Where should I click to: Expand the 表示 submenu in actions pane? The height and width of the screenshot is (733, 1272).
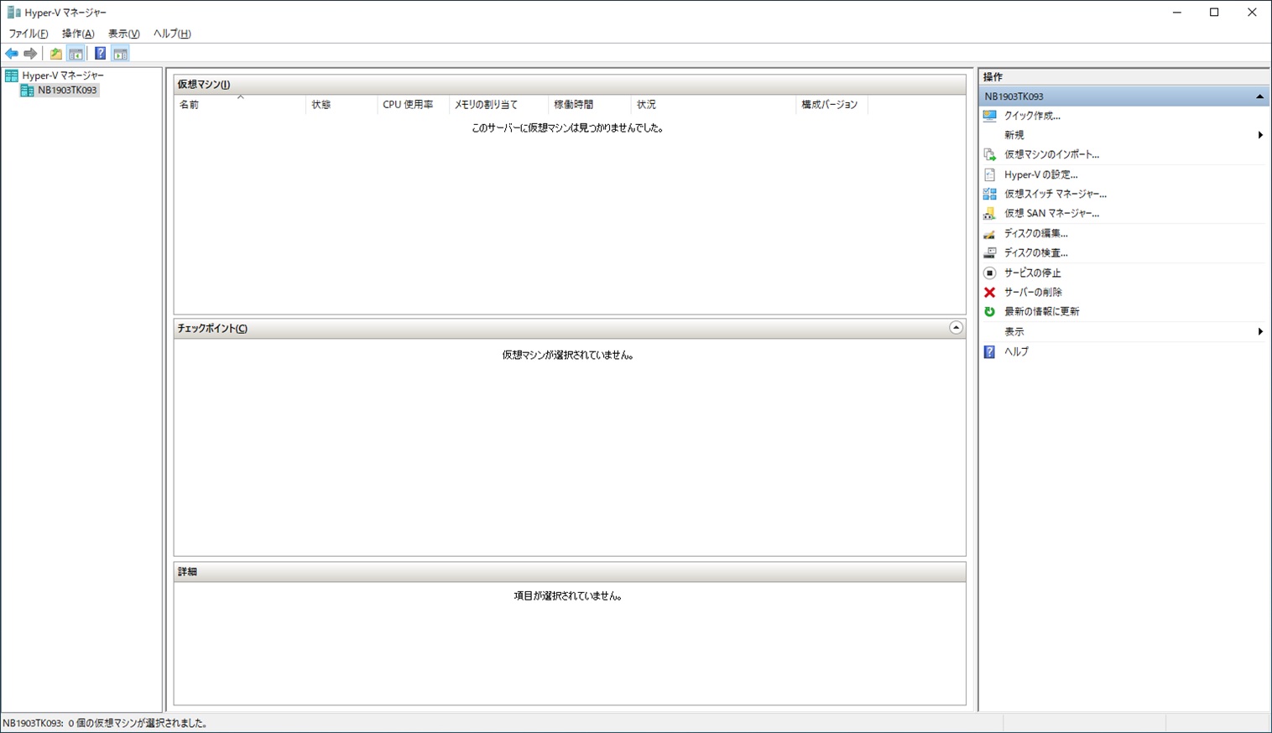pos(1259,331)
